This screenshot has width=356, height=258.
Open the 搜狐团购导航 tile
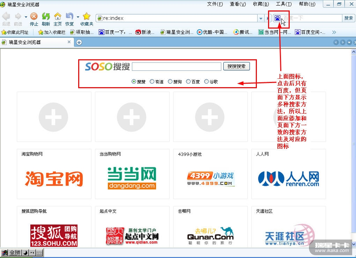(x=54, y=227)
